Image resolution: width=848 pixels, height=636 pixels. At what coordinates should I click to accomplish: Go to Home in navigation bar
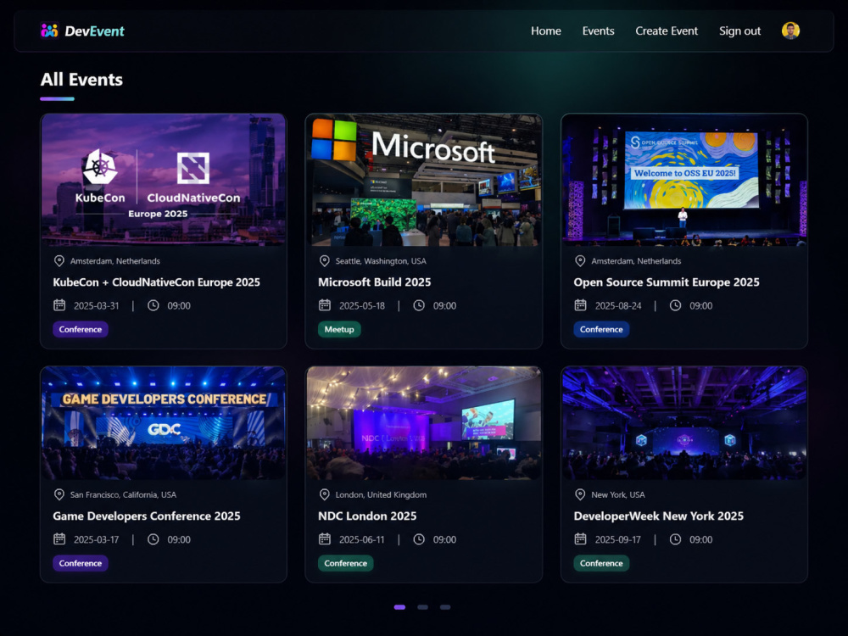545,31
